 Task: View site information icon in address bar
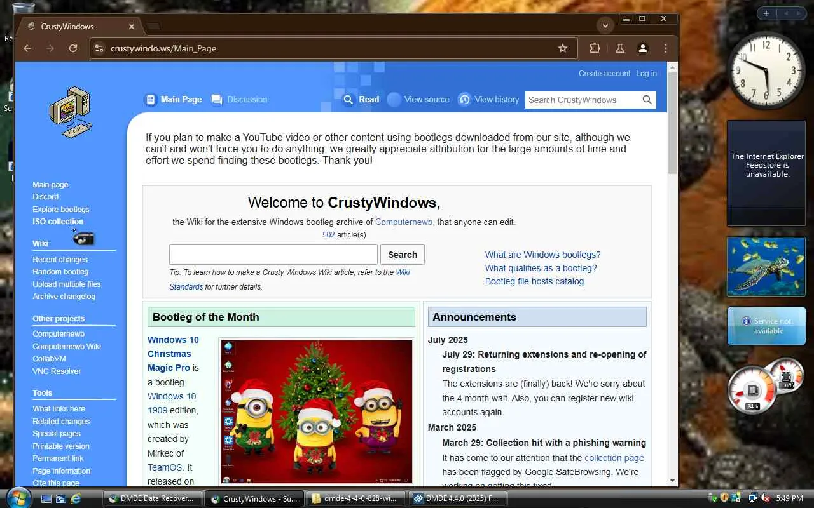point(98,48)
